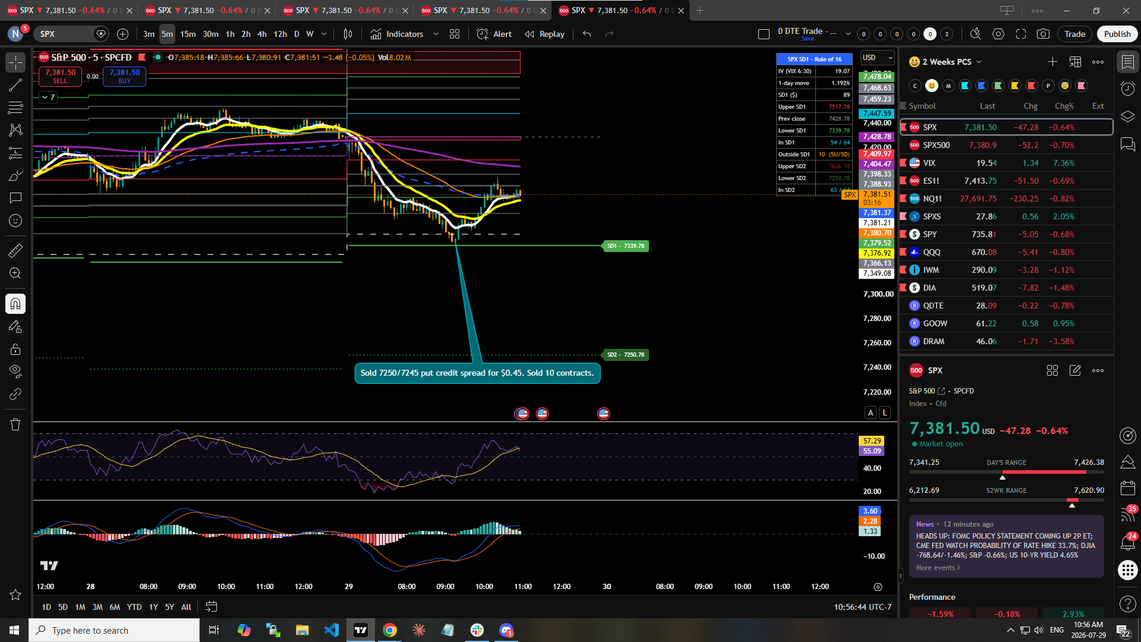The width and height of the screenshot is (1141, 642).
Task: Select the 5D date range
Action: tap(63, 607)
